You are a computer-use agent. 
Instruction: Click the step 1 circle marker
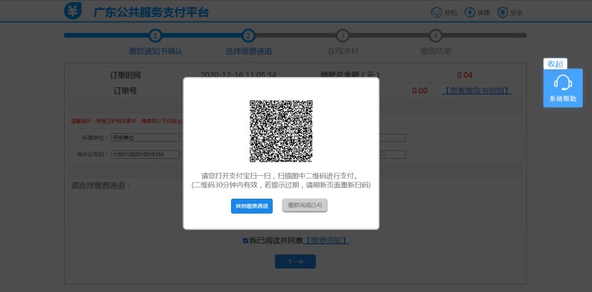click(155, 35)
